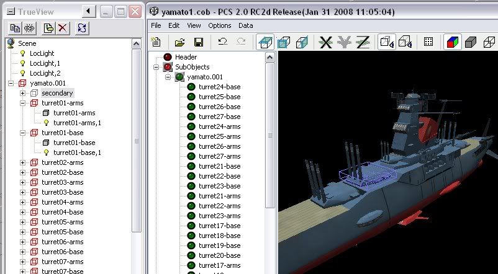The image size is (498, 274).
Task: Select the LocLight,2 item in Scene tree
Action: coord(44,73)
